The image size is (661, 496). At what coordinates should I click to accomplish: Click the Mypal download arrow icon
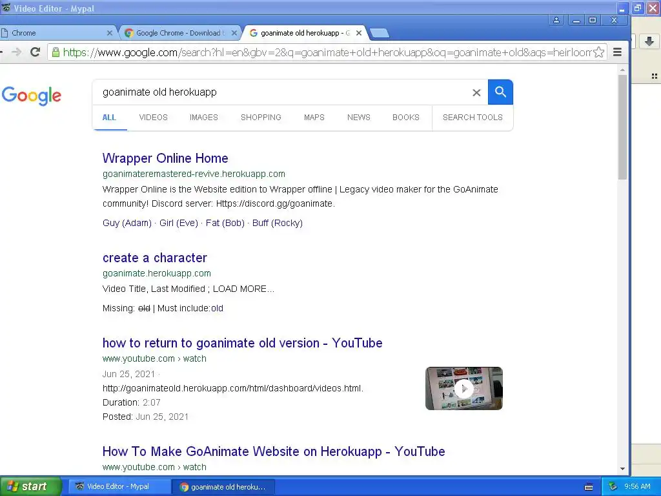(x=649, y=41)
